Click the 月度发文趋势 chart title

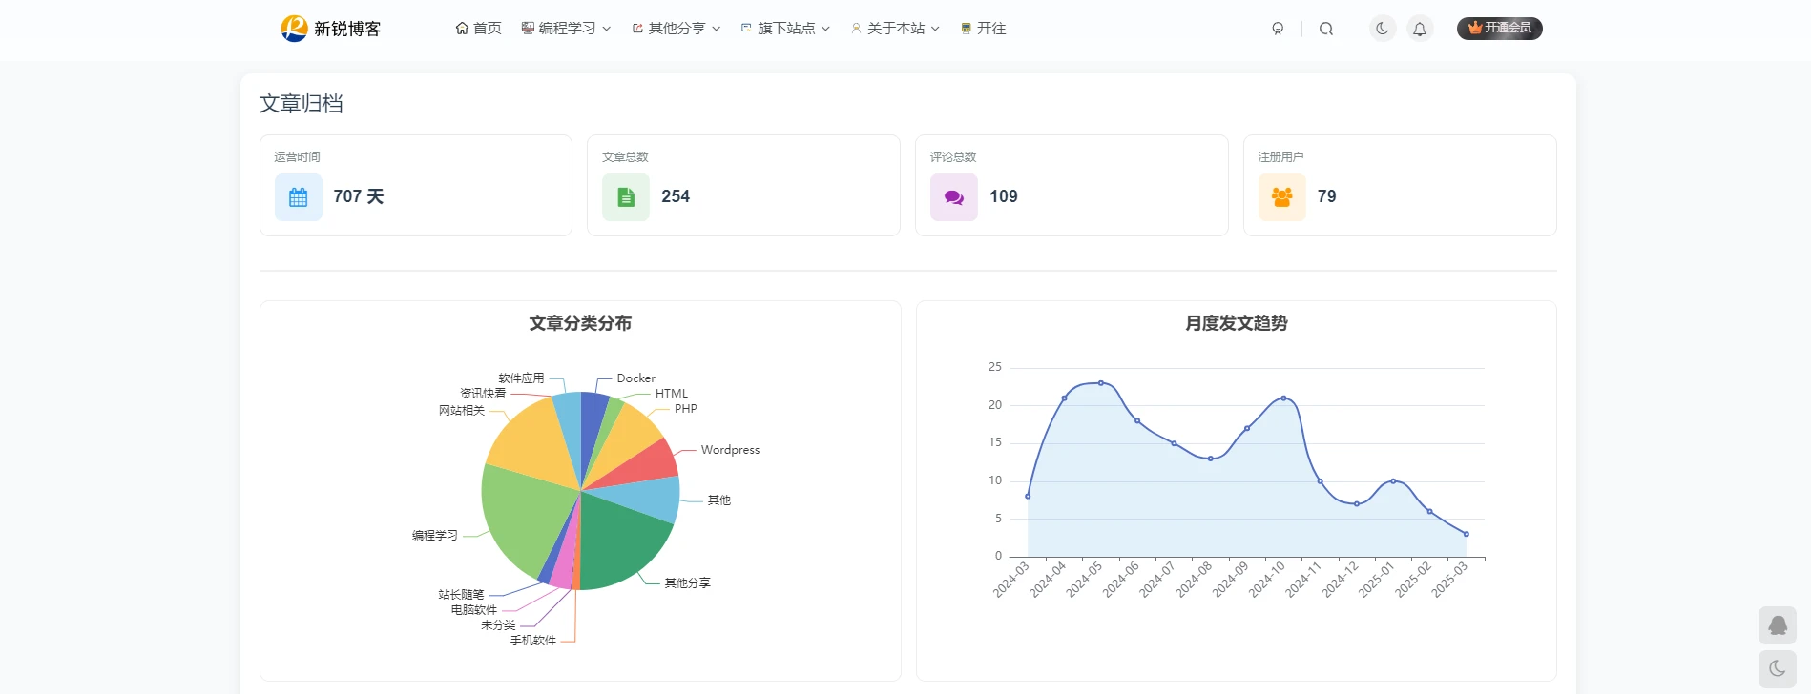point(1237,323)
